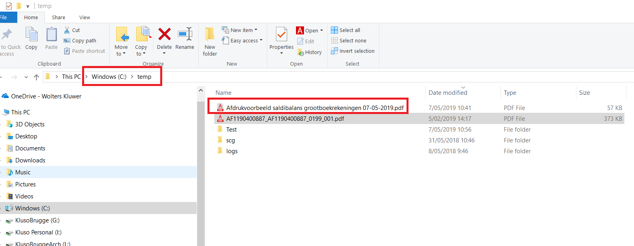Toggle the checkbox icon in title bar
634x246 pixels.
[x=9, y=6]
